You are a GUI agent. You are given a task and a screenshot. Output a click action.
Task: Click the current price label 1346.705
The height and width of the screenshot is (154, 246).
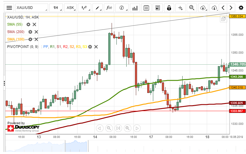click(238, 64)
